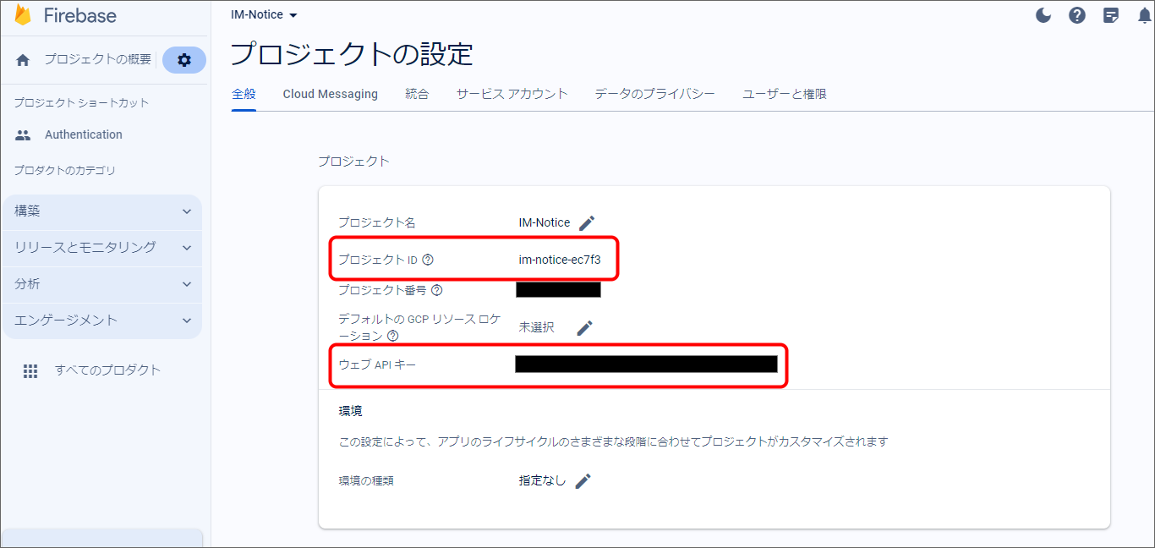Image resolution: width=1155 pixels, height=548 pixels.
Task: Open project settings gear icon
Action: (184, 60)
